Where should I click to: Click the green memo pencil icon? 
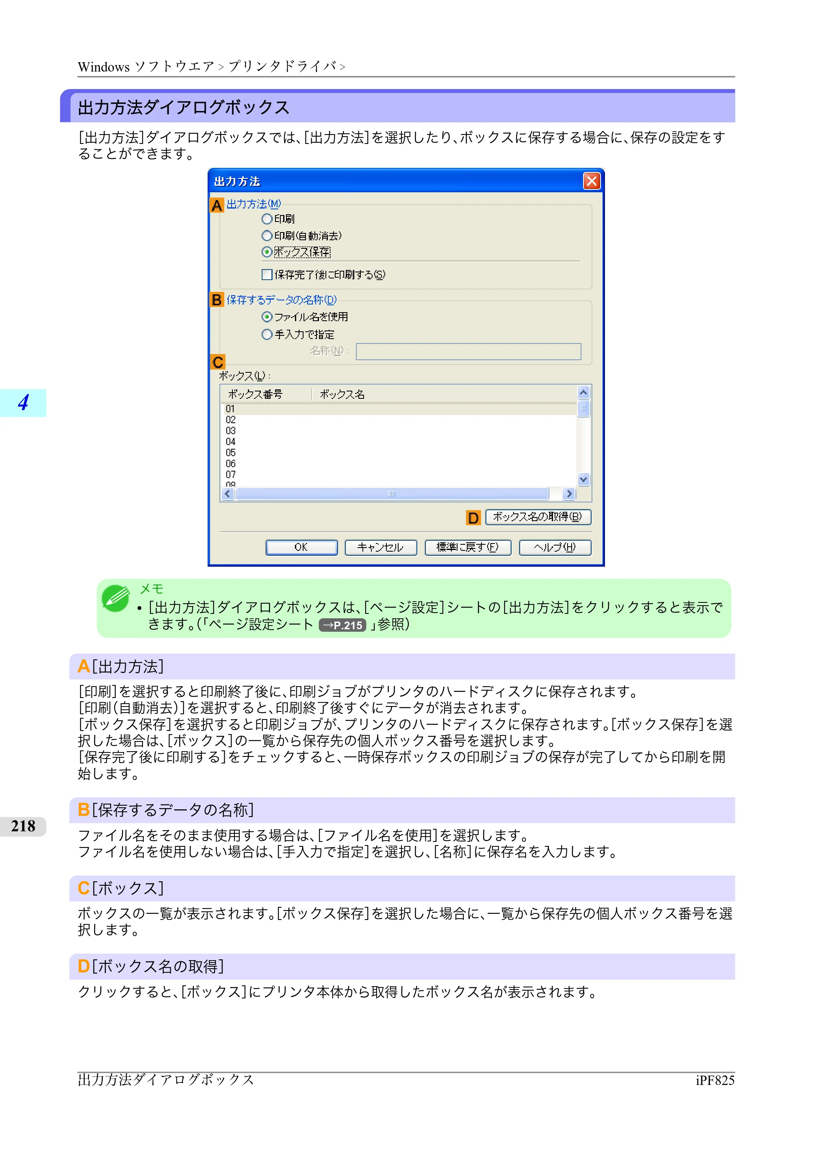tap(116, 599)
